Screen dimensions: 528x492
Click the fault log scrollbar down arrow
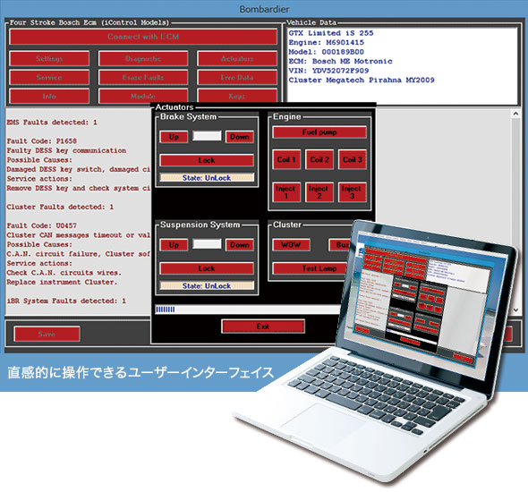(x=515, y=310)
